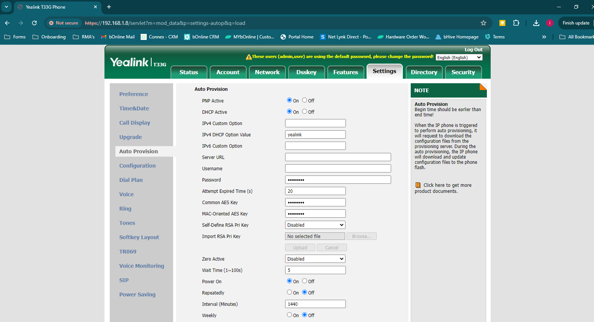
Task: Open the Hardware Order bookmark
Action: [404, 37]
